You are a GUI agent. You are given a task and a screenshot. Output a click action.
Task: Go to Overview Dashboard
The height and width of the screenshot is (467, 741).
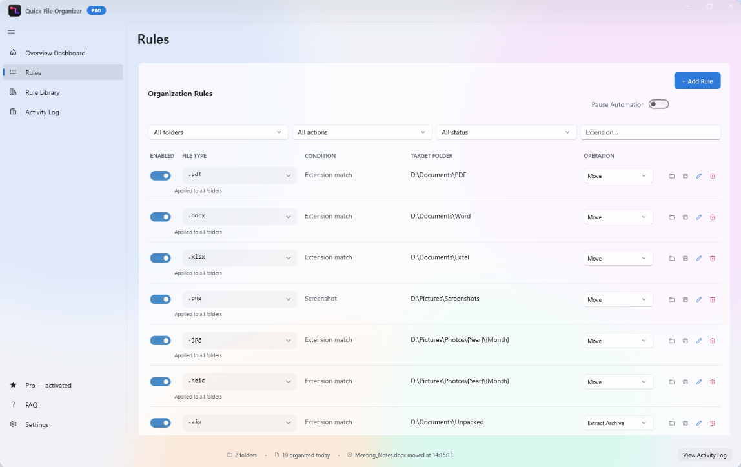click(63, 53)
